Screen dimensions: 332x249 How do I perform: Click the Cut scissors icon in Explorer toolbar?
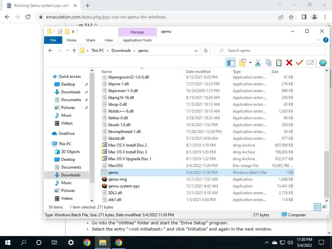click(258, 63)
